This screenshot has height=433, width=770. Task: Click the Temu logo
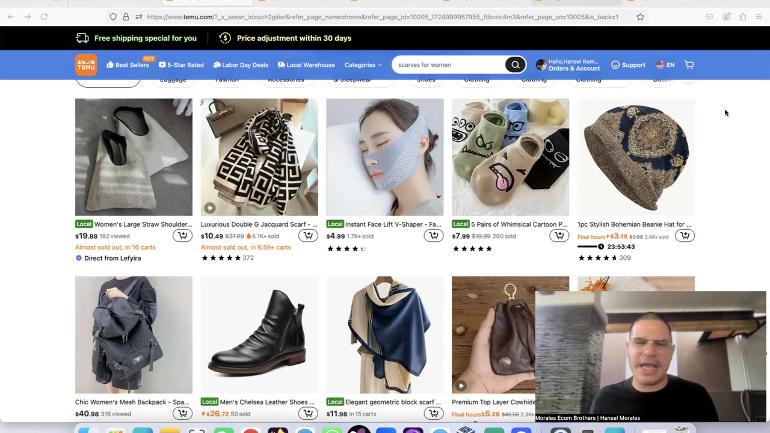pos(86,65)
